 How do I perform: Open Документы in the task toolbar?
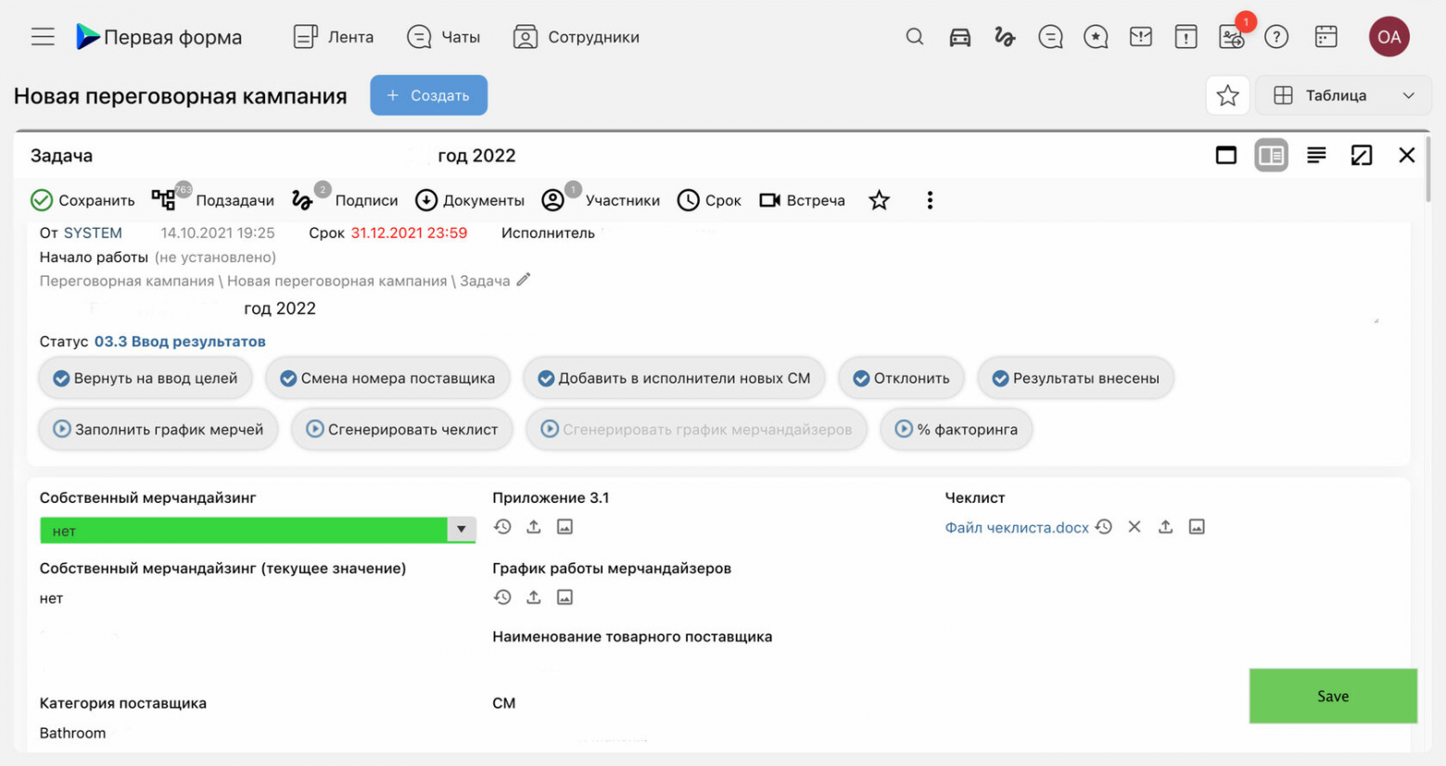click(426, 199)
